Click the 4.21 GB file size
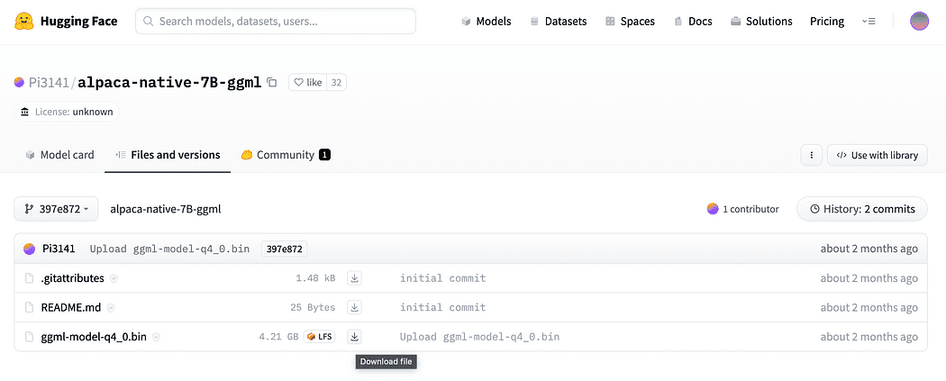The height and width of the screenshot is (381, 946). (x=278, y=337)
